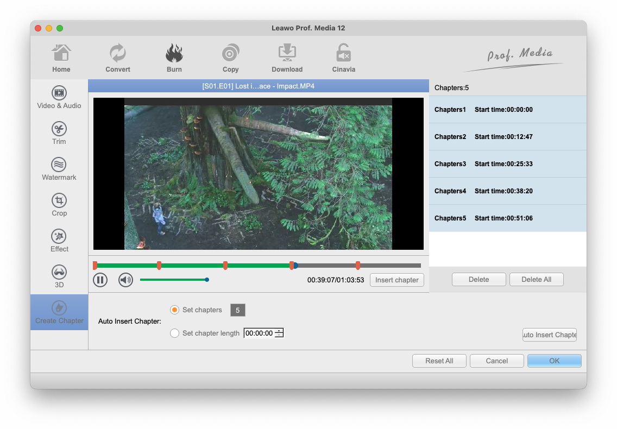Mute the audio with speaker icon
Screen dimensions: 617x429
pos(125,280)
